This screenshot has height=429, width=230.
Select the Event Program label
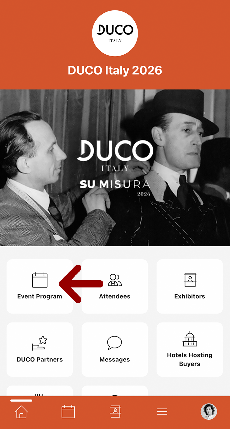40,297
